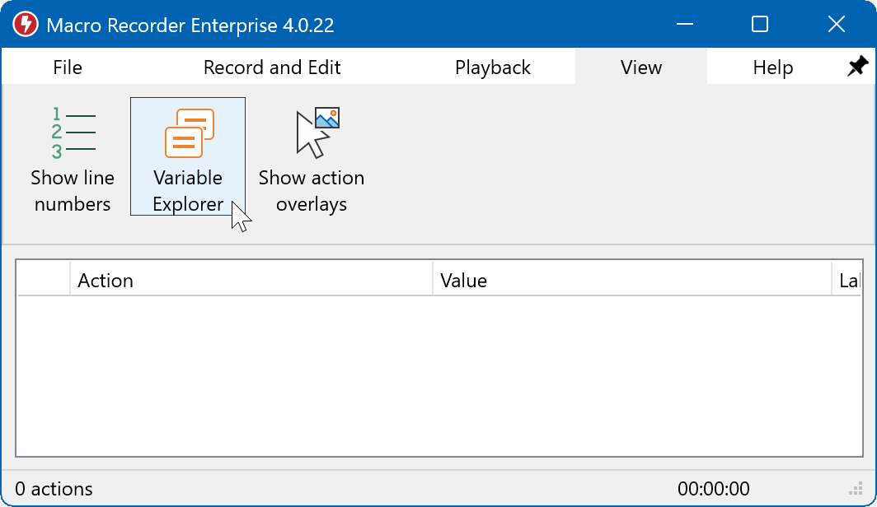Maximize the Macro Recorder window
The width and height of the screenshot is (877, 507).
[x=760, y=25]
